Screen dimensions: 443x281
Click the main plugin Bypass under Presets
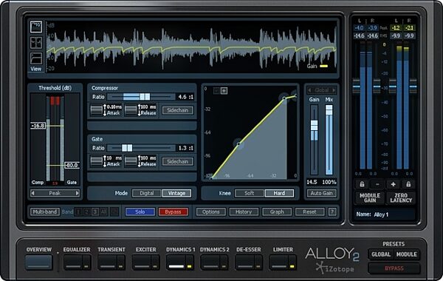click(x=394, y=268)
